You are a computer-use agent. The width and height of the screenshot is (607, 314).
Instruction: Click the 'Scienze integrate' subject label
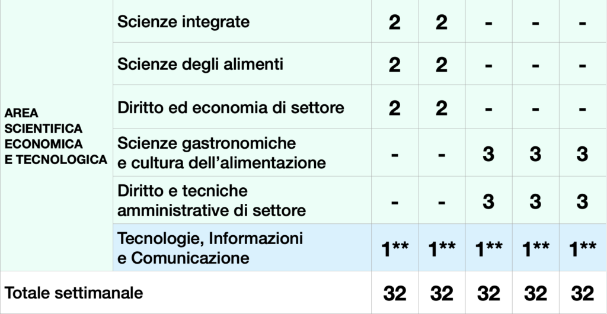click(x=184, y=22)
